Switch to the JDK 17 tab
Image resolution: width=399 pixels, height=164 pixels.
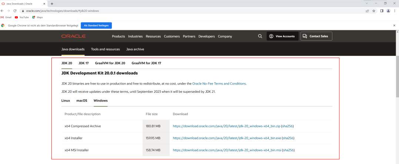pos(83,63)
